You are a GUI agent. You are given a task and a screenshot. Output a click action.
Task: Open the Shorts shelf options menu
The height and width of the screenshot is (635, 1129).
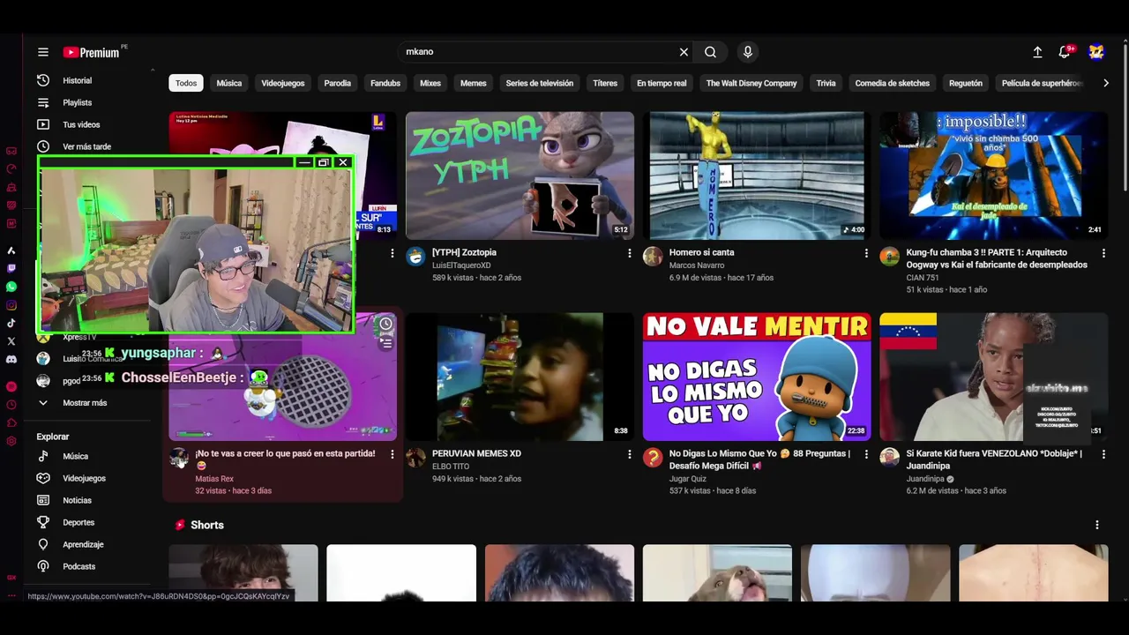(x=1097, y=525)
